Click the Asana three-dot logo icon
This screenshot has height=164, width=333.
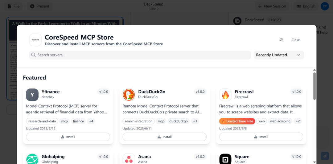tap(129, 159)
